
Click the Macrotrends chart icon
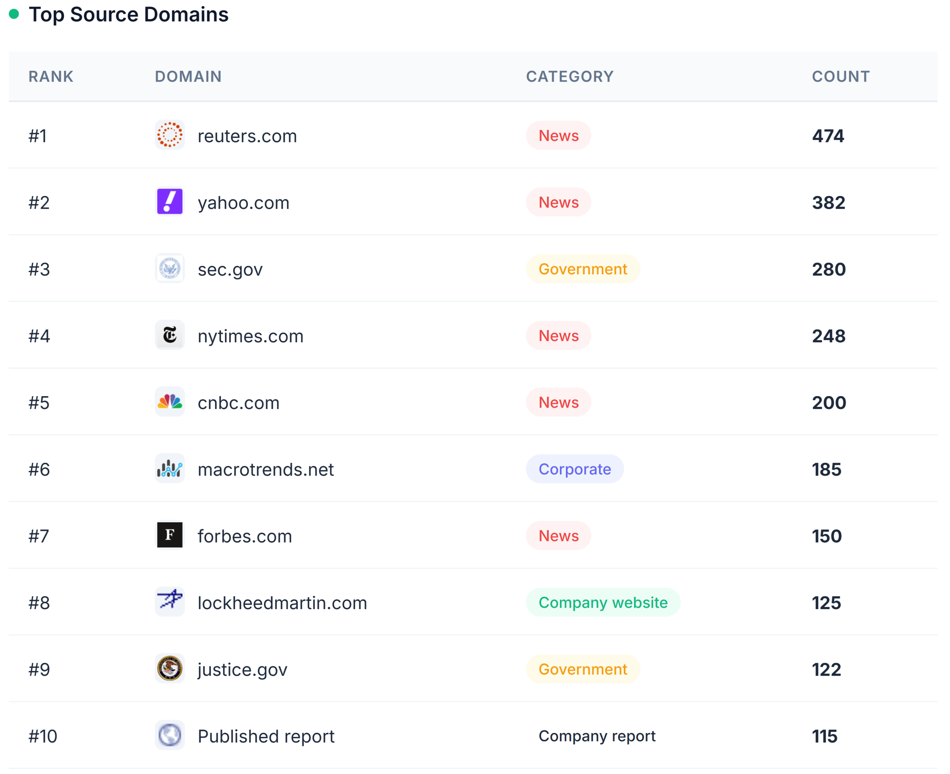(x=170, y=469)
